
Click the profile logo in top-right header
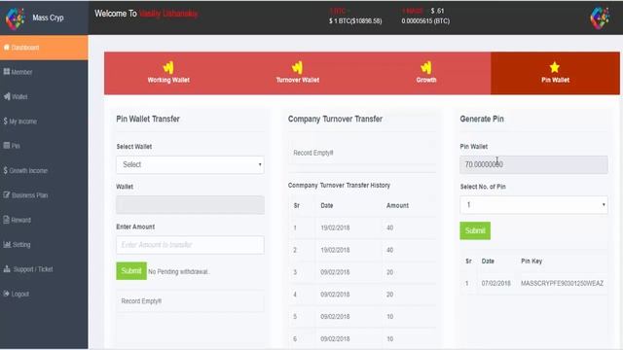pos(600,17)
